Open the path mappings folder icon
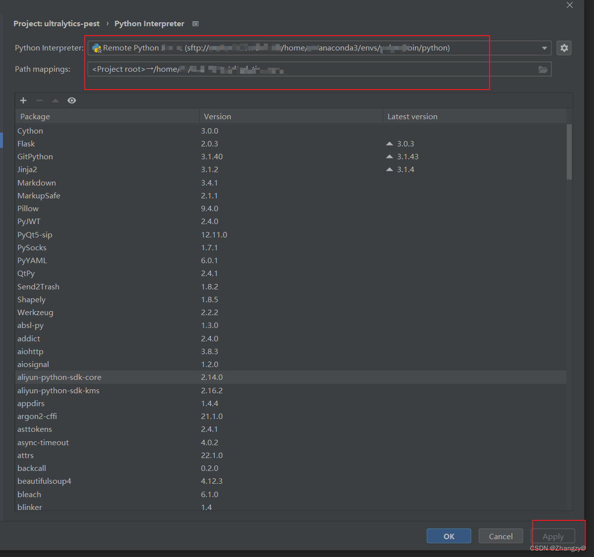The width and height of the screenshot is (594, 557). [543, 69]
